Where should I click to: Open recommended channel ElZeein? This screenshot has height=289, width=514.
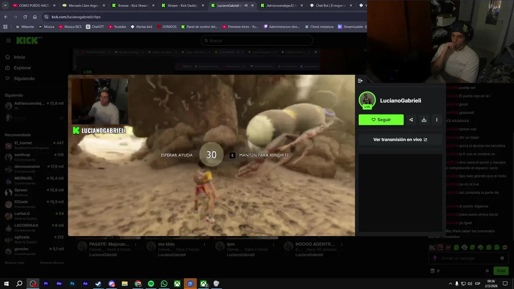34,204
